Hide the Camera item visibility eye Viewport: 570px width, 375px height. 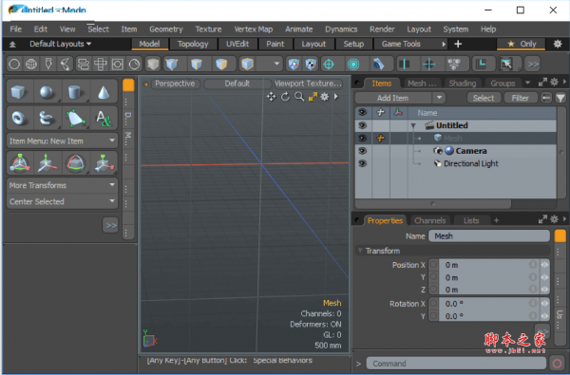(362, 151)
